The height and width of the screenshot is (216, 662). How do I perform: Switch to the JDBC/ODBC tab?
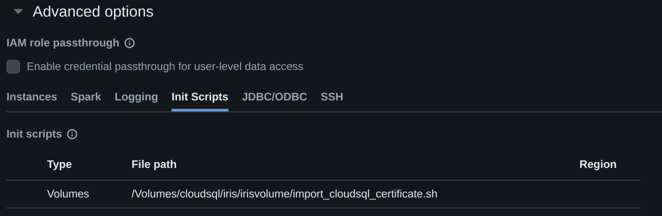click(x=274, y=97)
